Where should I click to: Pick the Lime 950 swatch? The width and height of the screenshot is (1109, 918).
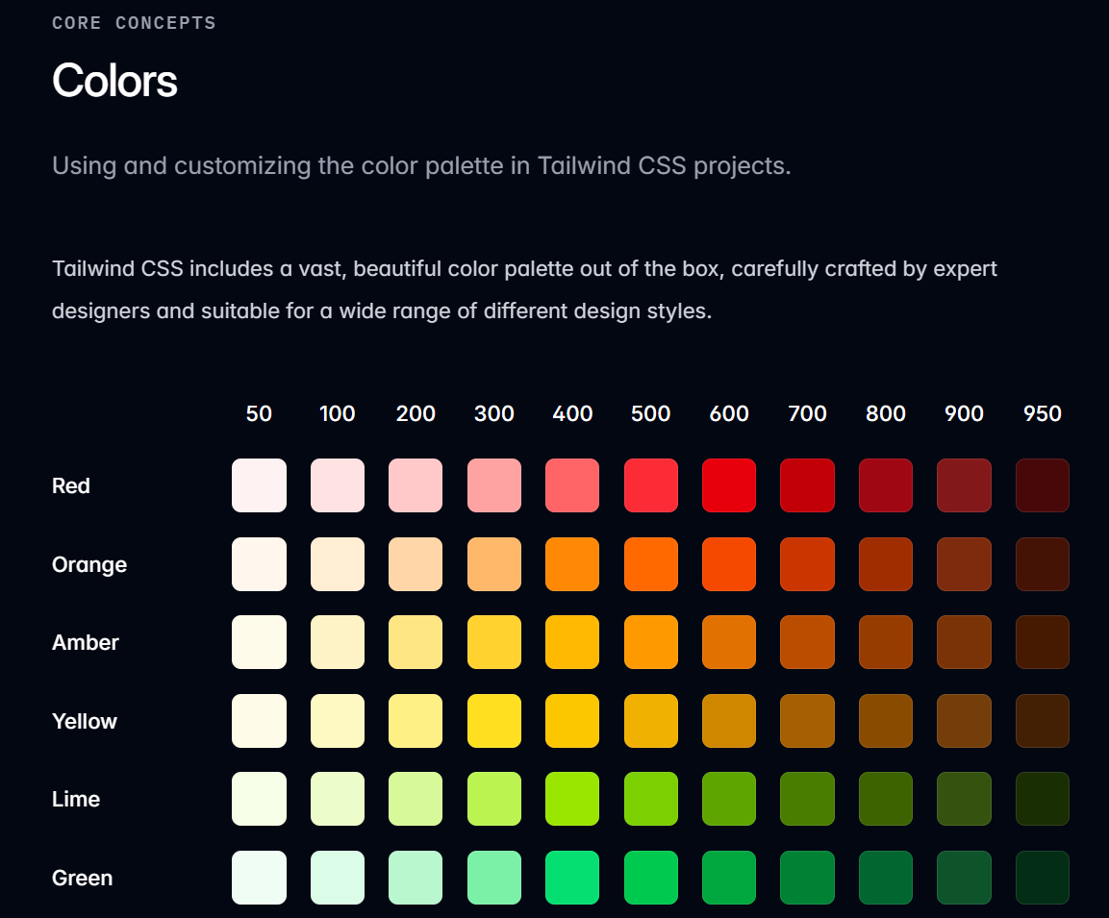click(x=1043, y=799)
